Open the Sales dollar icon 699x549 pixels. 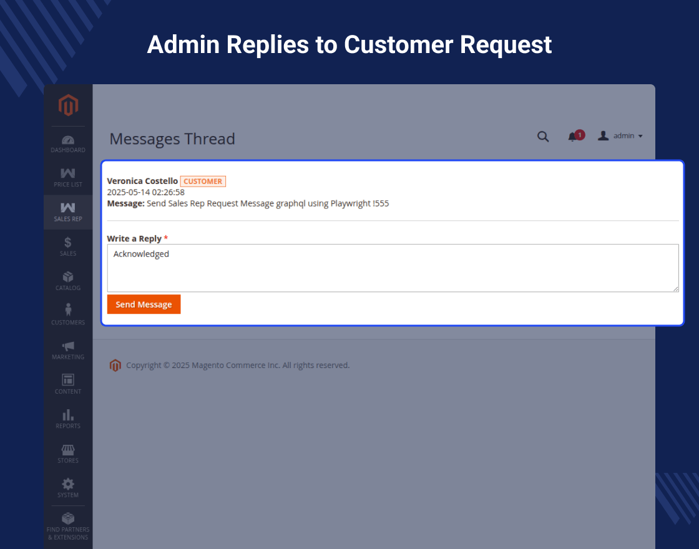click(68, 242)
